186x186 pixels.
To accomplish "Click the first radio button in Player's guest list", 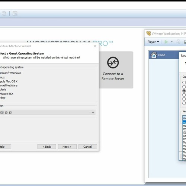I will click(x=184, y=83).
